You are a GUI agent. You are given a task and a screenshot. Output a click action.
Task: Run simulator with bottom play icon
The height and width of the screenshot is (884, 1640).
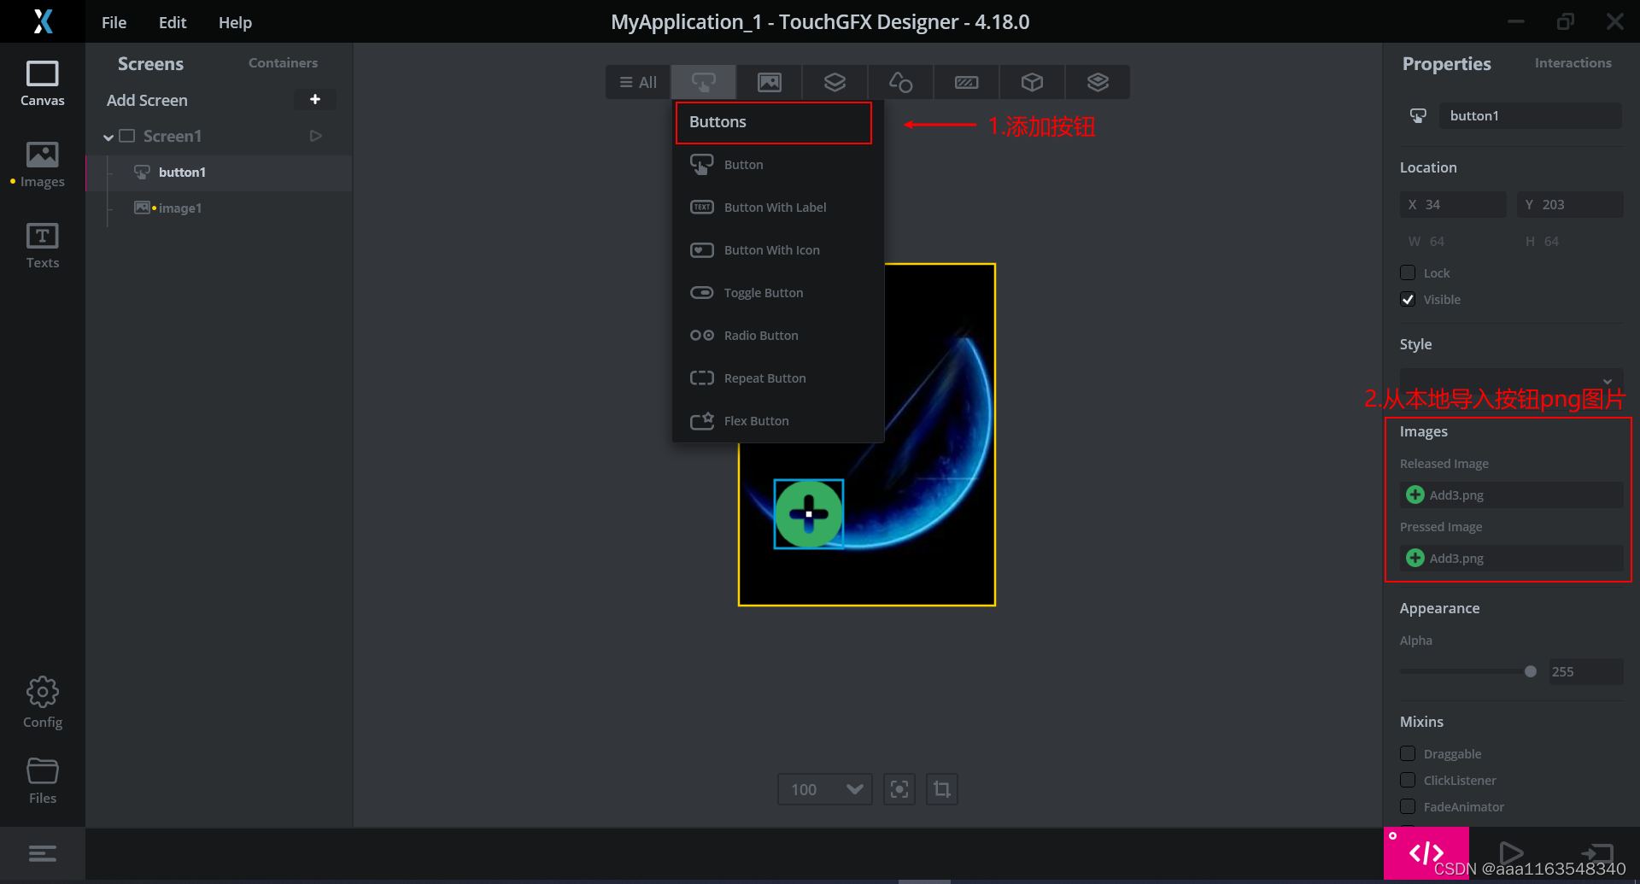[1511, 852]
